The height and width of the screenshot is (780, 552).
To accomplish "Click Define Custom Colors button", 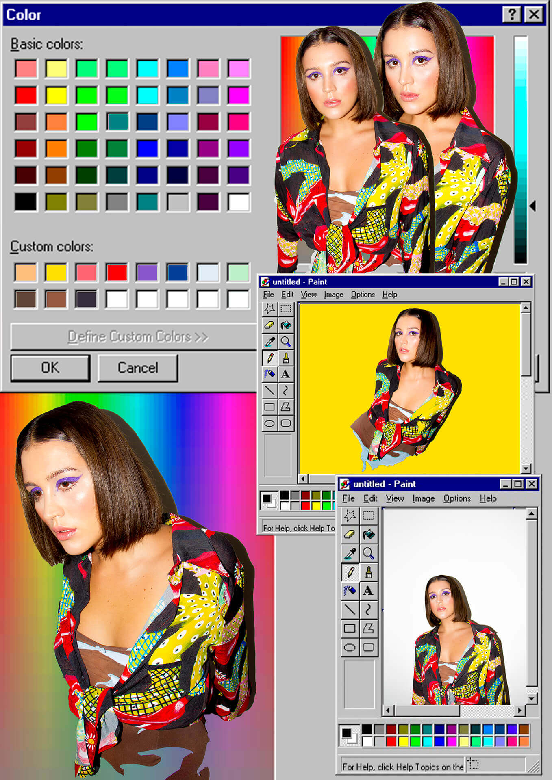I will point(135,337).
